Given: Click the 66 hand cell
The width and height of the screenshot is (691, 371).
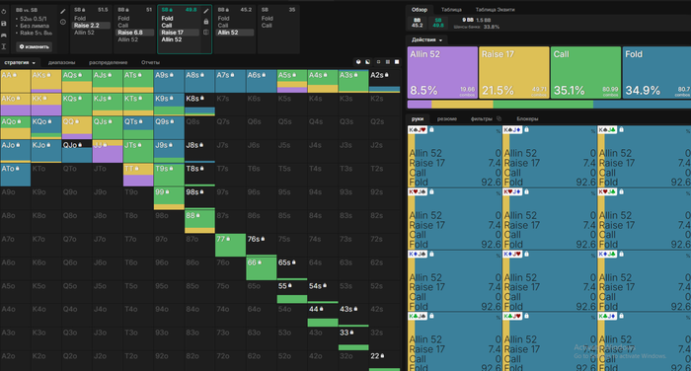Looking at the screenshot, I should [262, 269].
